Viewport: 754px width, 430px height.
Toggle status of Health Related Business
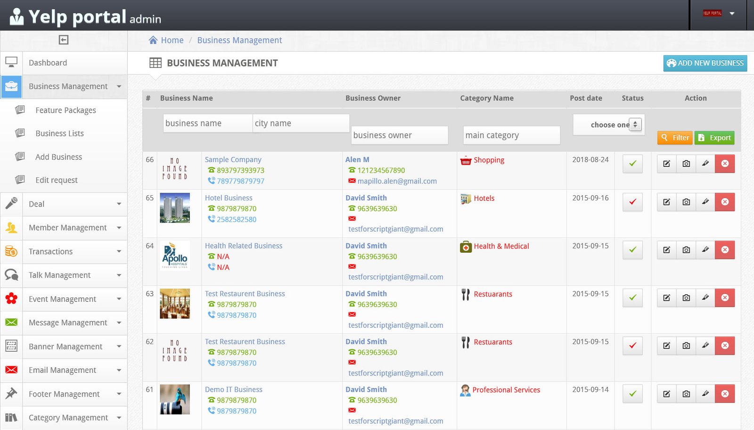coord(632,250)
